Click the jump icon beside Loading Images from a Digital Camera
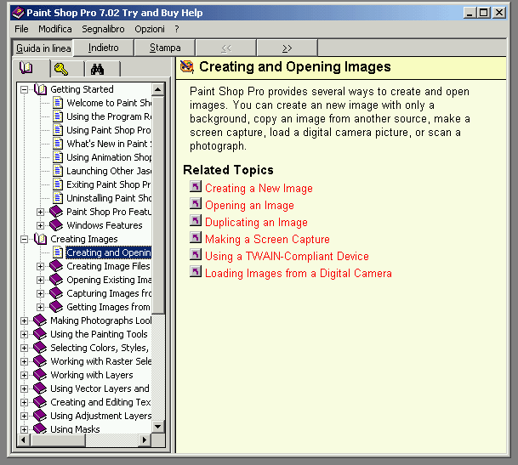 196,271
